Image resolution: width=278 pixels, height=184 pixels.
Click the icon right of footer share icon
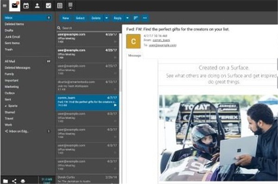point(23,181)
